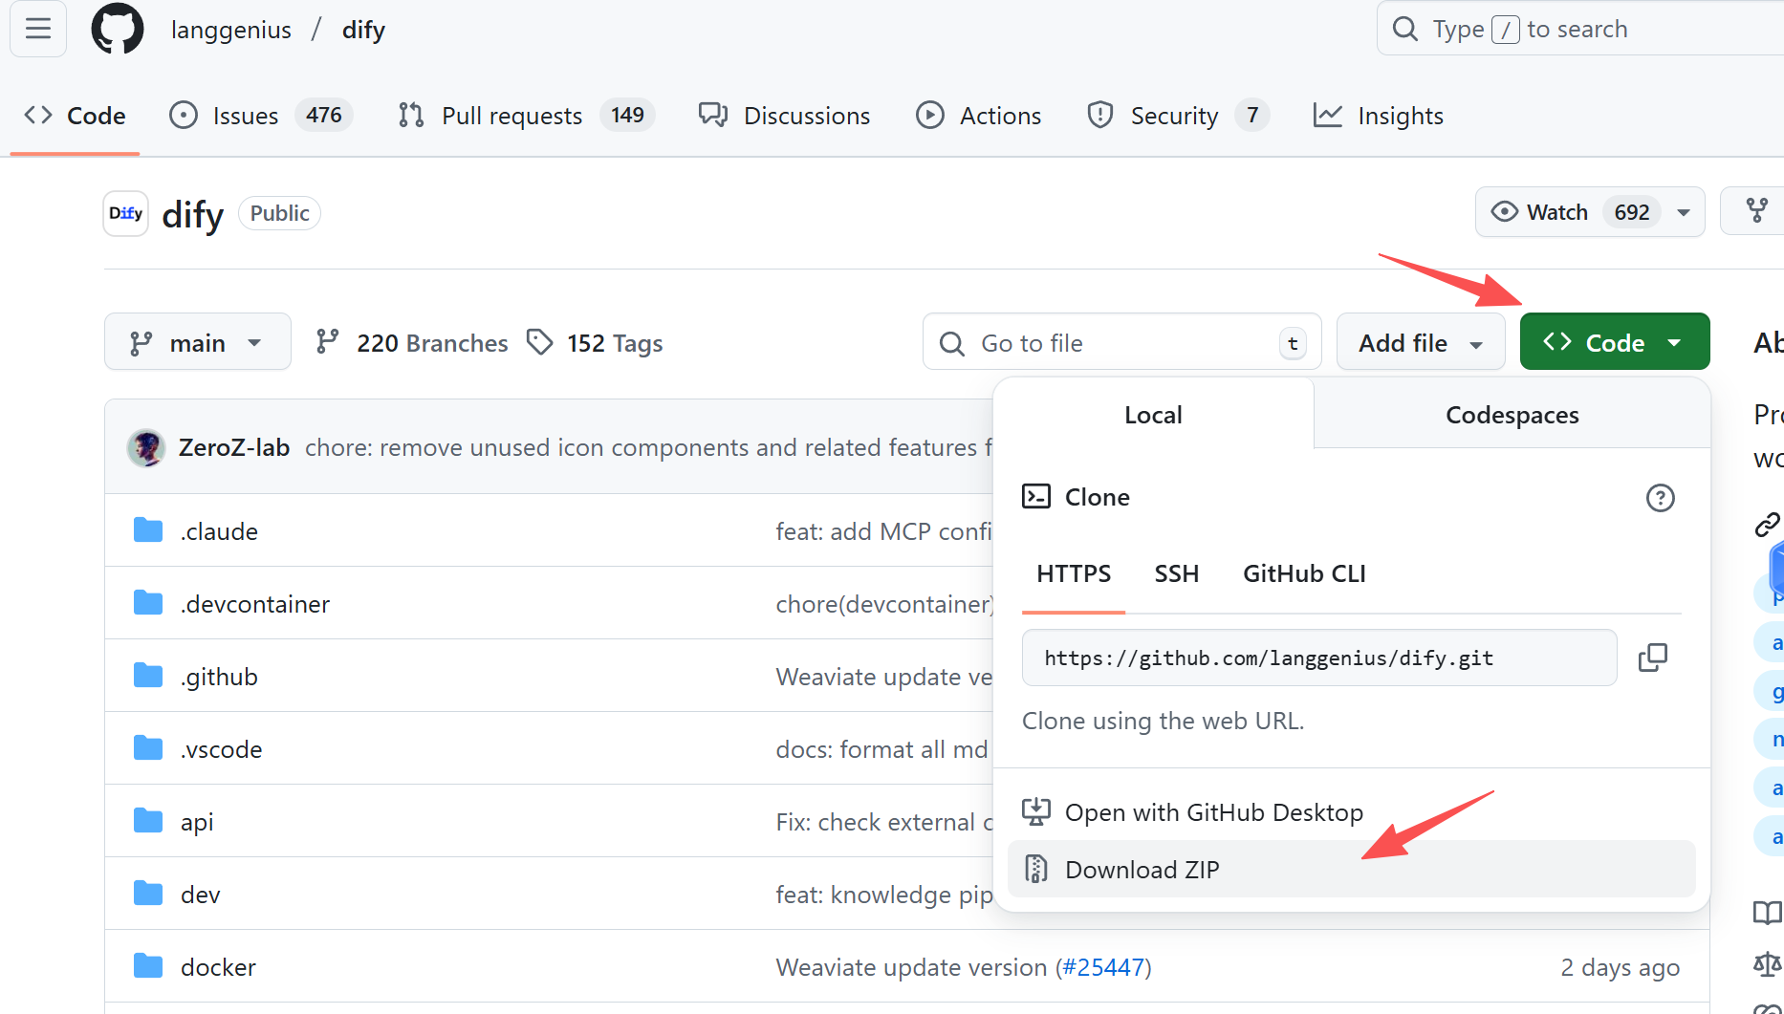Click the dev folder icon

pos(148,894)
